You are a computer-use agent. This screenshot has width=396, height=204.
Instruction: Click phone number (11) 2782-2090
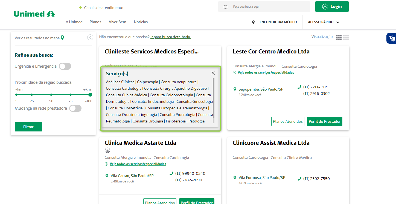[x=189, y=180]
